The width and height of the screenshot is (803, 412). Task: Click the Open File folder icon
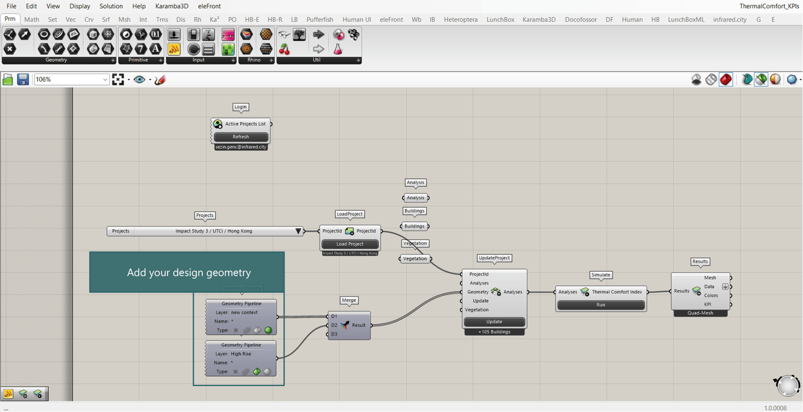tap(8, 79)
